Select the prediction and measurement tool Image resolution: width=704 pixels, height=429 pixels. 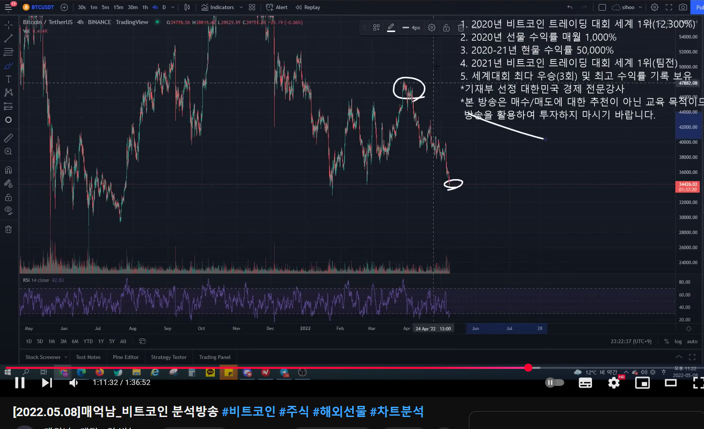point(8,106)
